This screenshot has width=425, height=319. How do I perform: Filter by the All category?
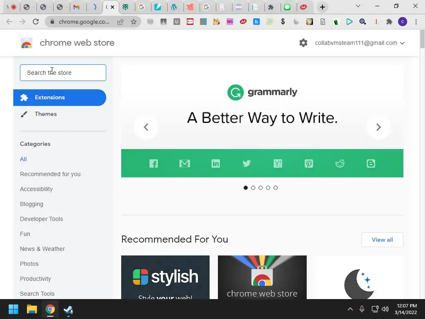23,159
